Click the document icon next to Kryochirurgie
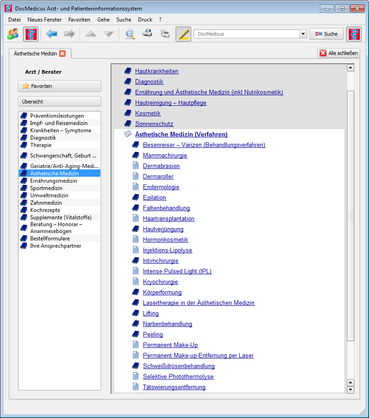Viewport: 369px width, 418px height. (136, 281)
